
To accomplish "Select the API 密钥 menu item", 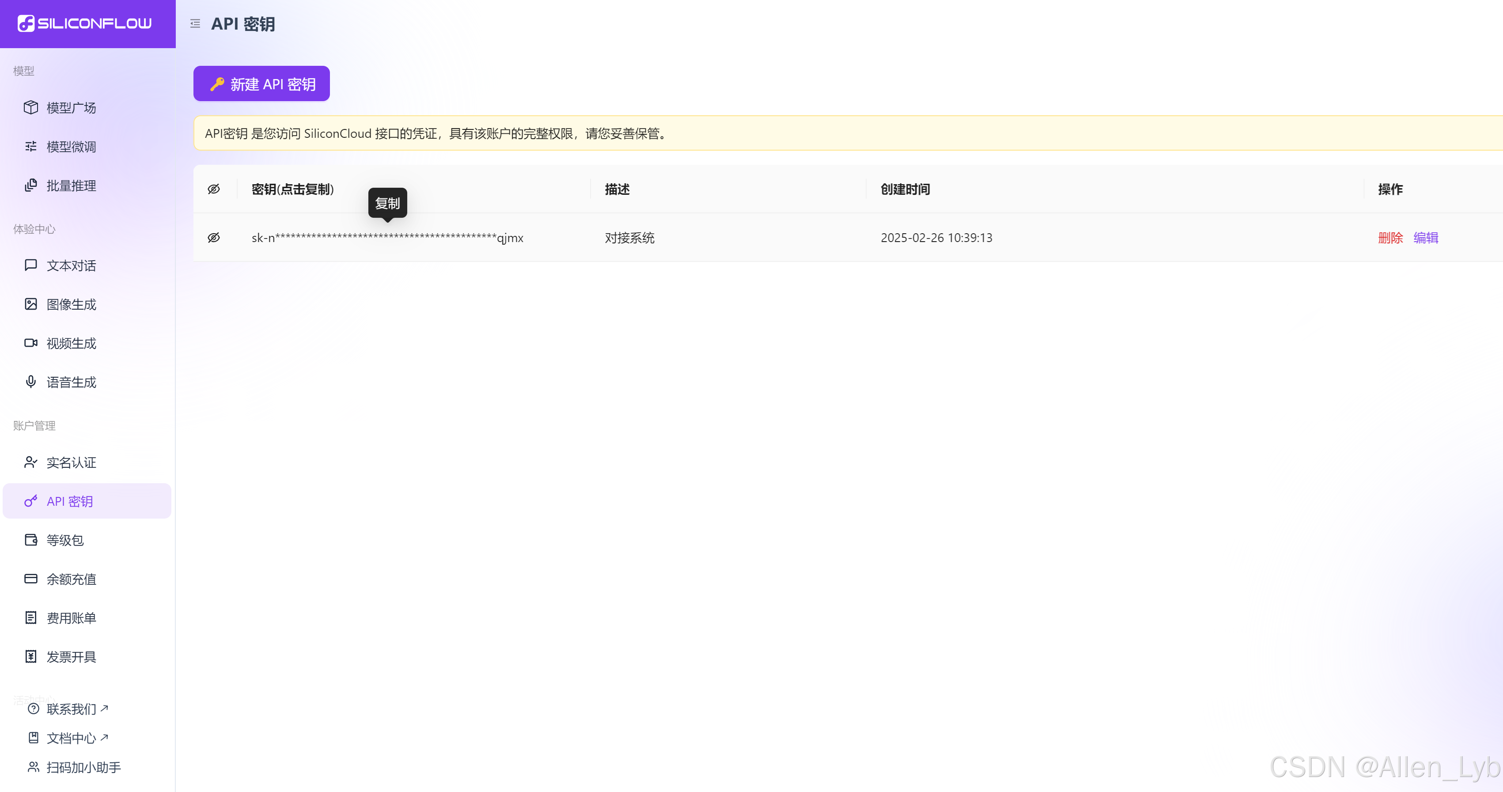I will click(71, 501).
